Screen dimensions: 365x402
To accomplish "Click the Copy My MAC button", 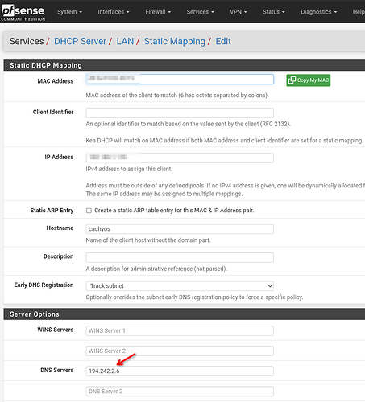I will click(x=309, y=80).
